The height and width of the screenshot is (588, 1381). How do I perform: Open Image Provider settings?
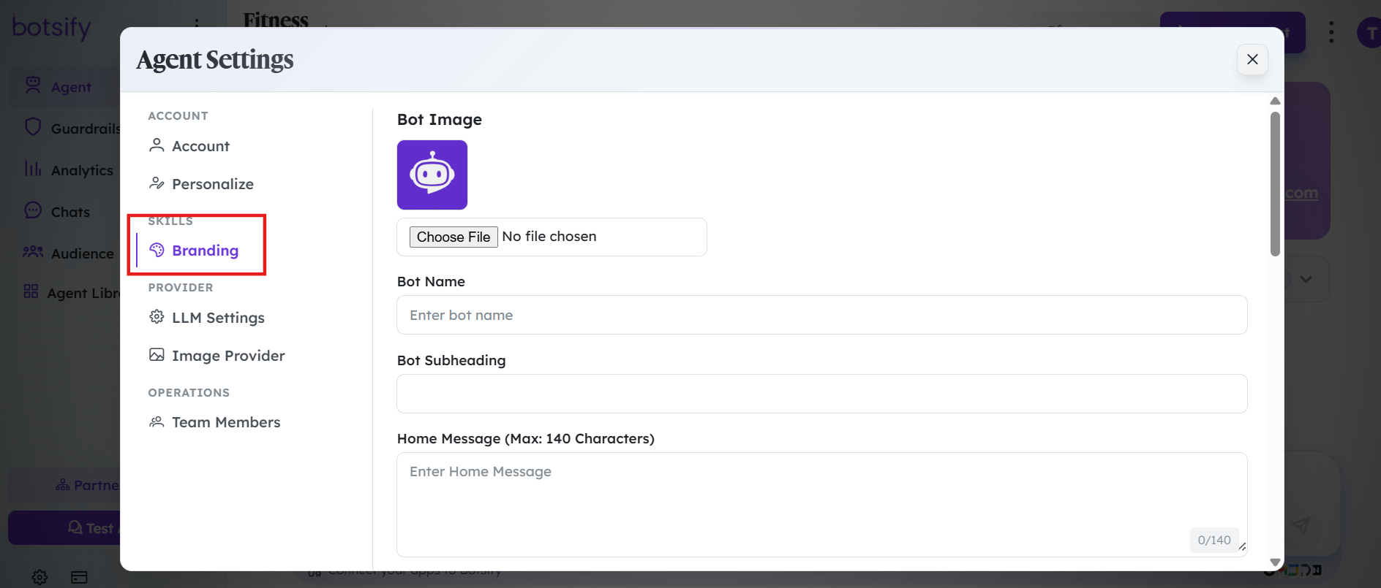217,356
